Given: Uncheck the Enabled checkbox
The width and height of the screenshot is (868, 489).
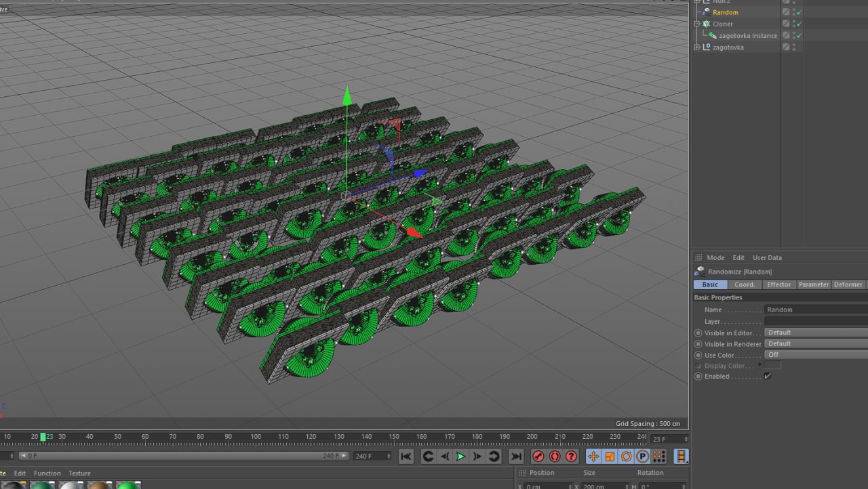Looking at the screenshot, I should 768,376.
